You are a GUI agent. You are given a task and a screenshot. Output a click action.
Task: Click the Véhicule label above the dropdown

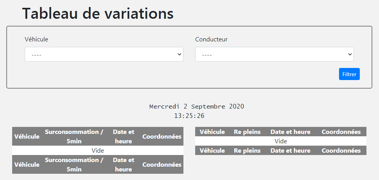(x=36, y=39)
